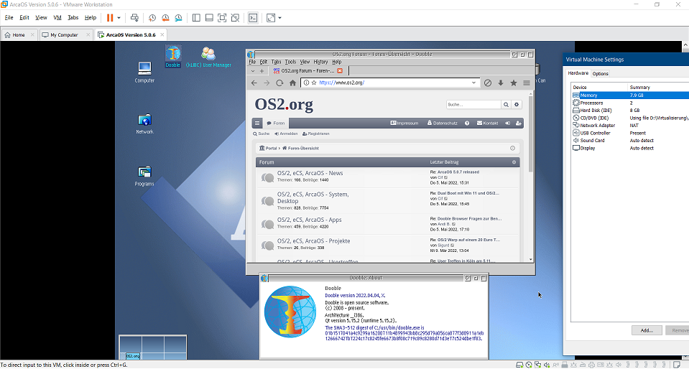This screenshot has width=689, height=369.
Task: Click the virtual desktop pager thumbnail
Action: (x=152, y=347)
